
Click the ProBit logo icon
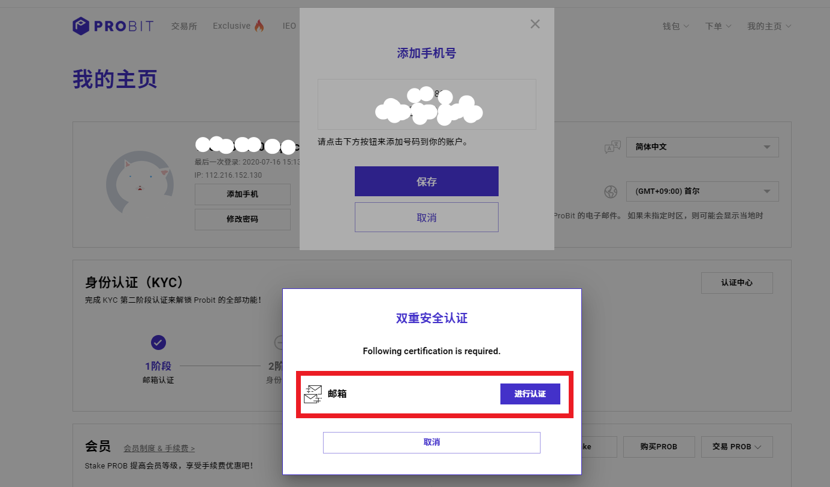(81, 26)
